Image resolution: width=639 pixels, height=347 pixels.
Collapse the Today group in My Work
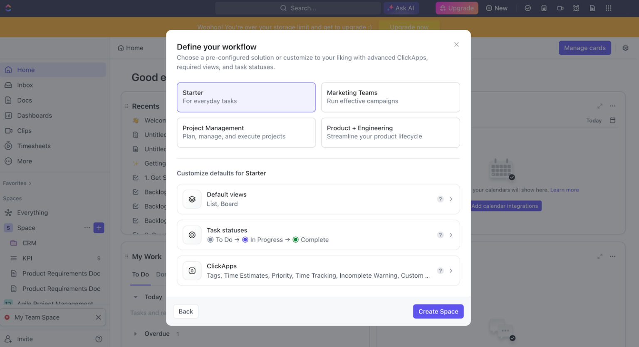point(135,297)
